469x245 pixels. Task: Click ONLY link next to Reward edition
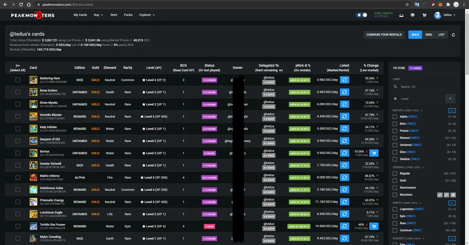point(415,138)
